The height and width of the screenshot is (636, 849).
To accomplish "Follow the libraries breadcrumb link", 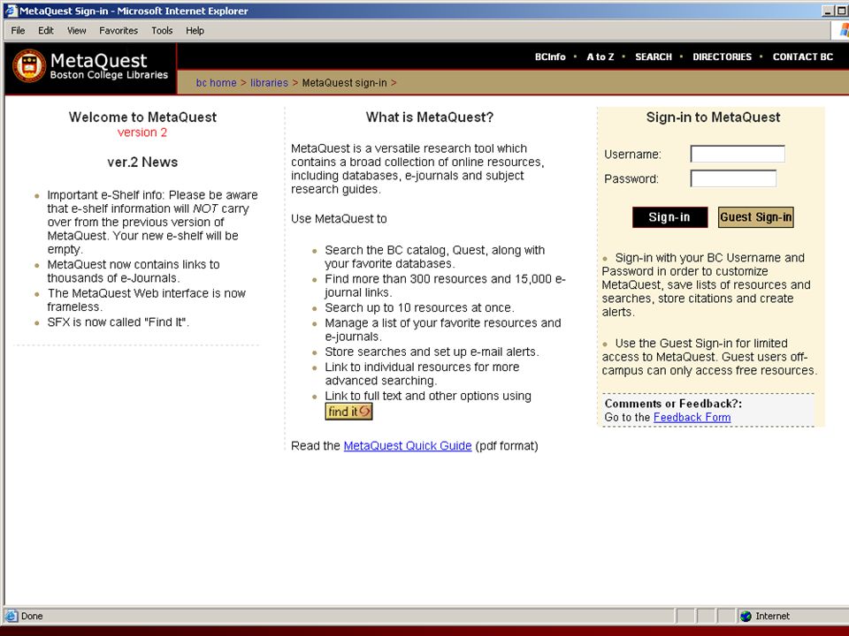I will [269, 83].
